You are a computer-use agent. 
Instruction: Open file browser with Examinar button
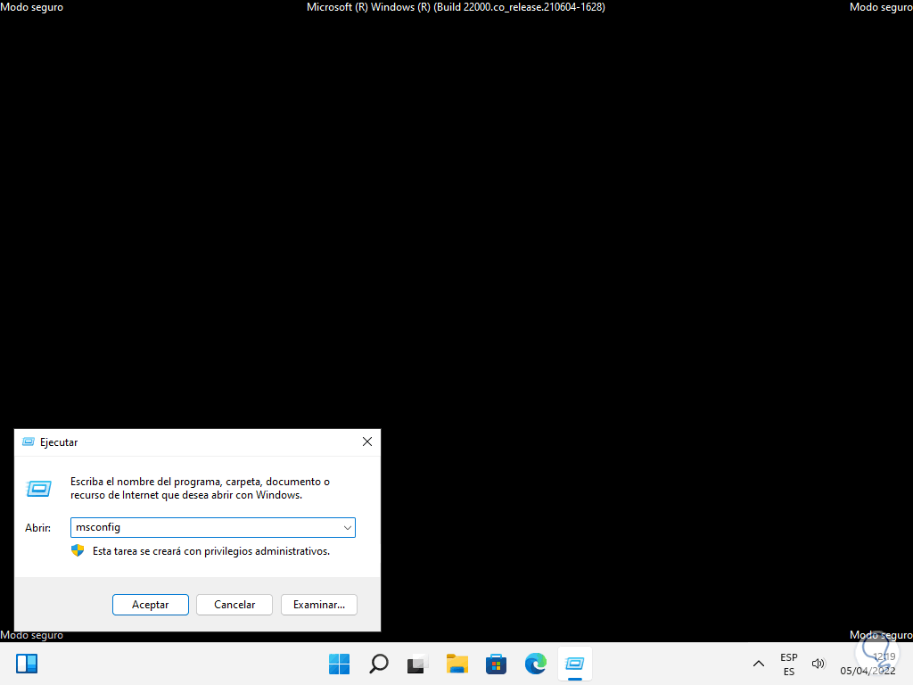click(x=318, y=605)
